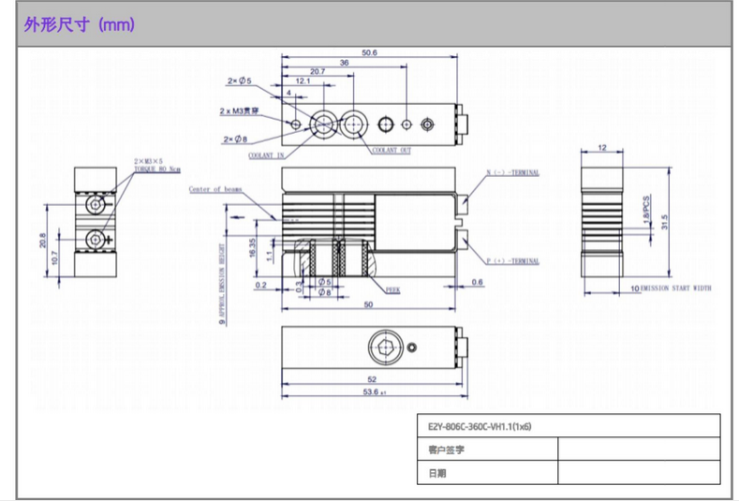Click the 16.35 dimension value
Image resolution: width=739 pixels, height=501 pixels.
point(252,247)
